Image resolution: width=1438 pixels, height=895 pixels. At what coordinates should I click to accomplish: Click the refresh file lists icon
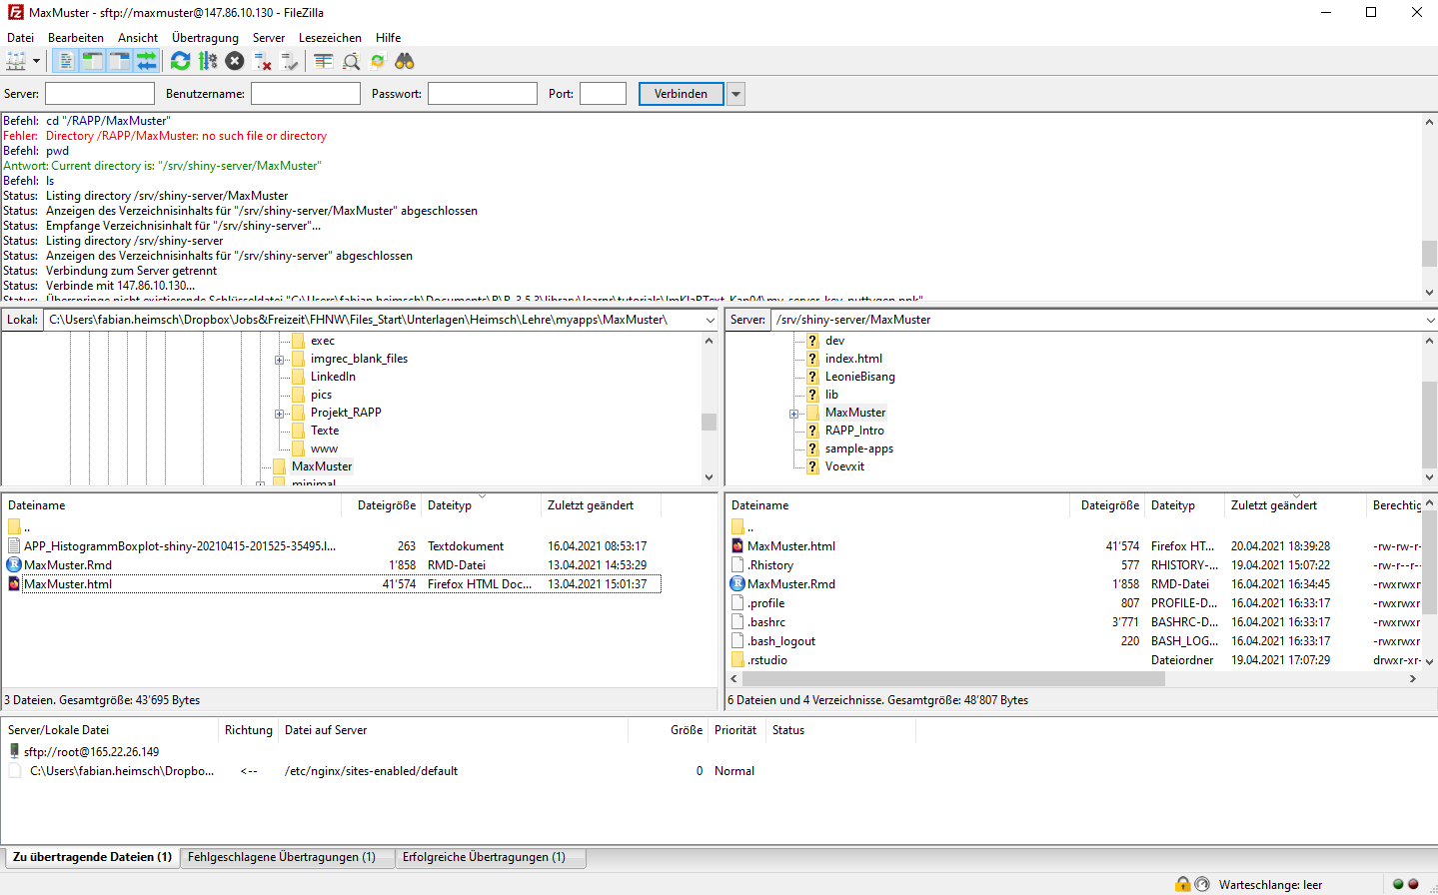pos(180,61)
